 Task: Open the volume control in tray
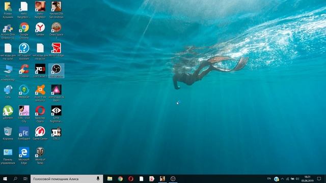pyautogui.click(x=297, y=178)
